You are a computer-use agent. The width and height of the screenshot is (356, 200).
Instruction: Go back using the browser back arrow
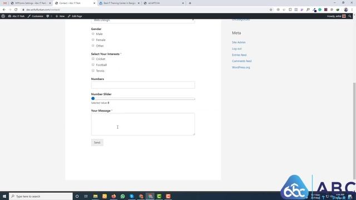pyautogui.click(x=4, y=10)
